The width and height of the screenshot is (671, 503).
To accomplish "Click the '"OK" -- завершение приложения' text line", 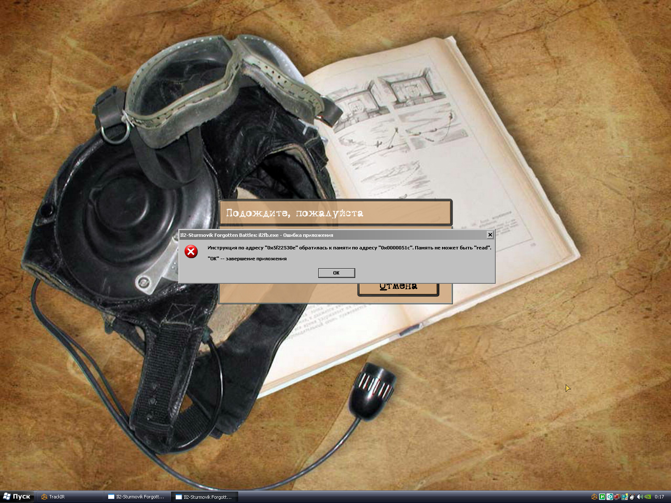I will click(247, 259).
